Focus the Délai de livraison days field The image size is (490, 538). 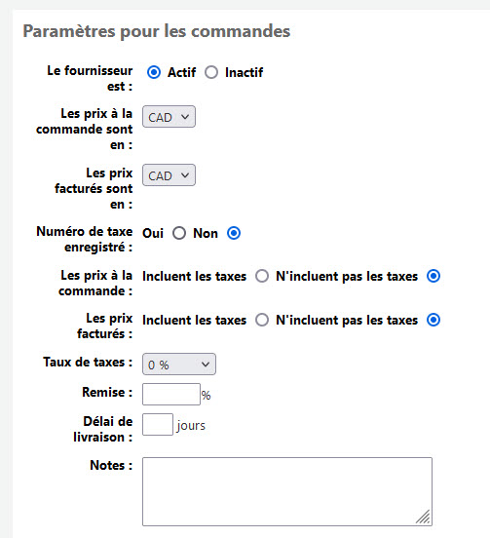click(x=158, y=424)
